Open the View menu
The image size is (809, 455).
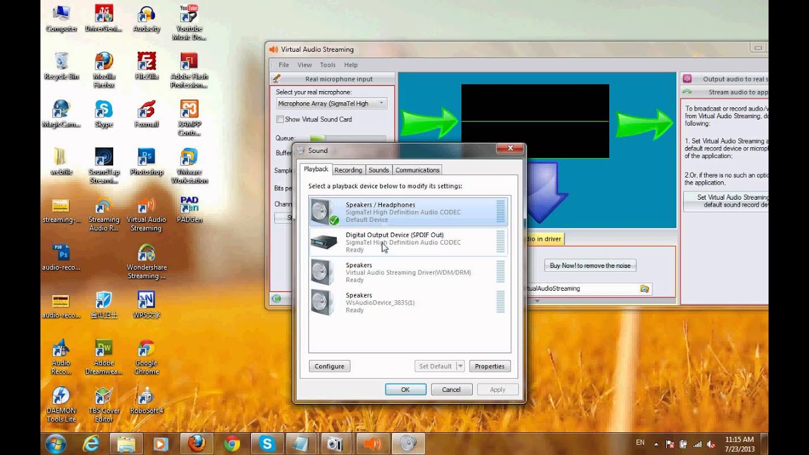click(305, 64)
